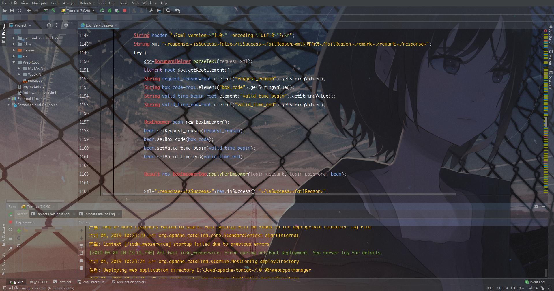Open the 6: TODO tool window
Image resolution: width=554 pixels, height=291 pixels.
pyautogui.click(x=38, y=282)
